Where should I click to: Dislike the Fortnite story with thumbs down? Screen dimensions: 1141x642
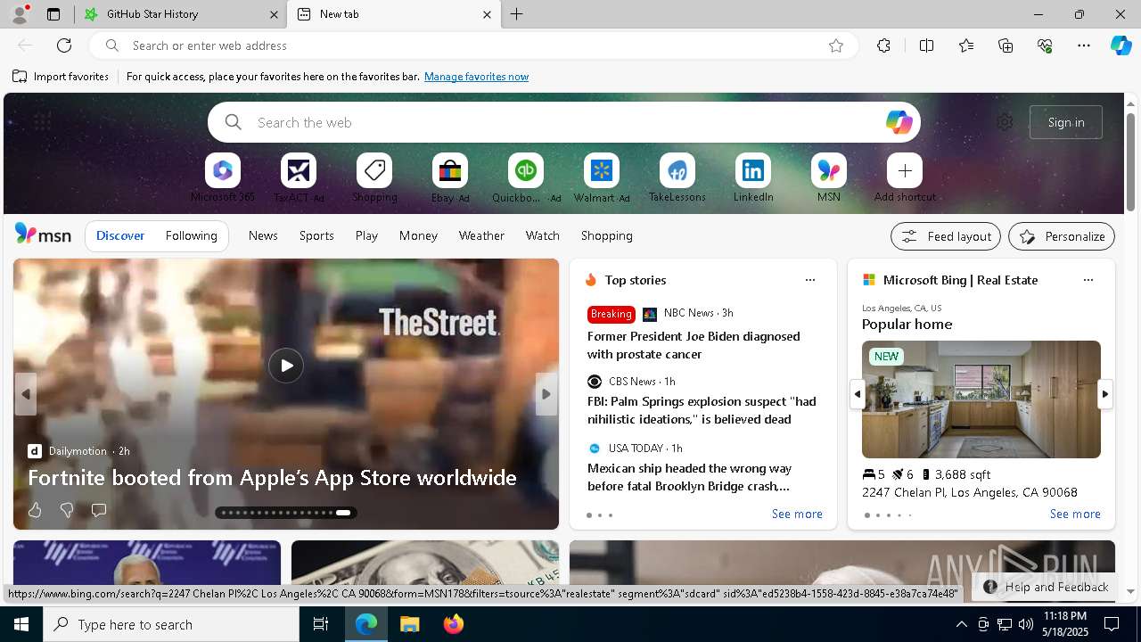coord(67,510)
